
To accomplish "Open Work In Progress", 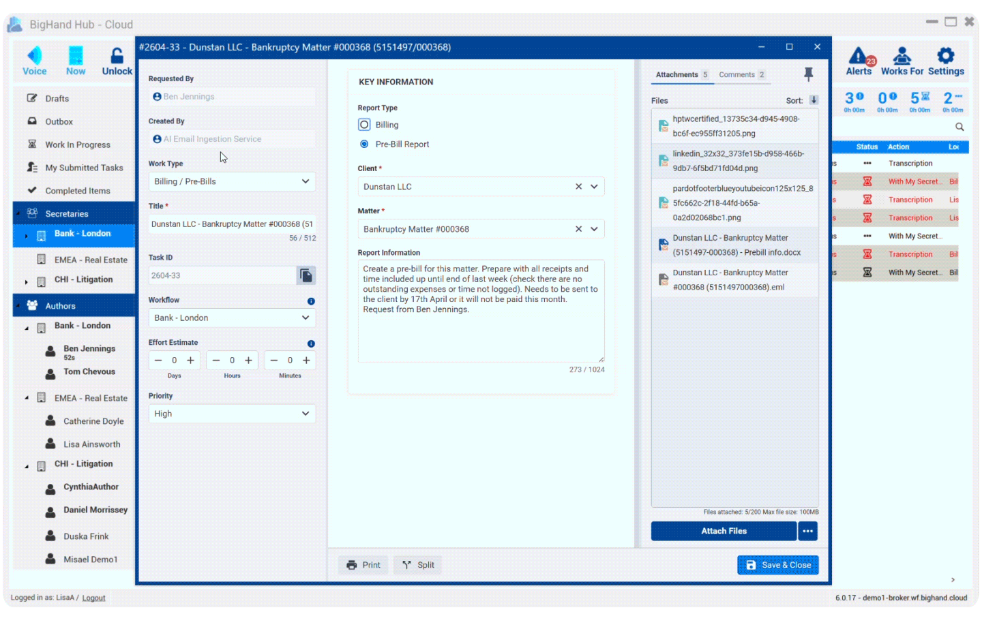I will (x=78, y=145).
